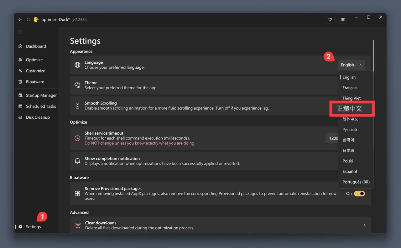Open the Customize section
Image resolution: width=401 pixels, height=248 pixels.
[36, 71]
